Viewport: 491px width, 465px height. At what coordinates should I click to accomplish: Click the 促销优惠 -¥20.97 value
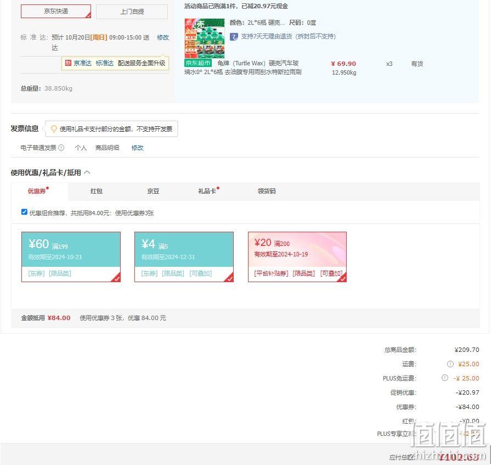pyautogui.click(x=467, y=393)
